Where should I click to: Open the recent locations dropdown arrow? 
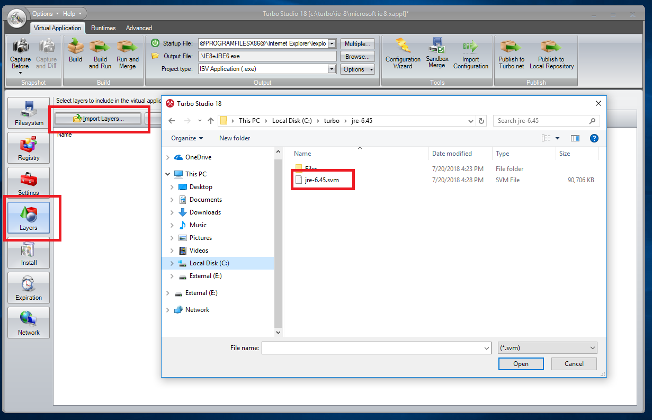pyautogui.click(x=200, y=121)
